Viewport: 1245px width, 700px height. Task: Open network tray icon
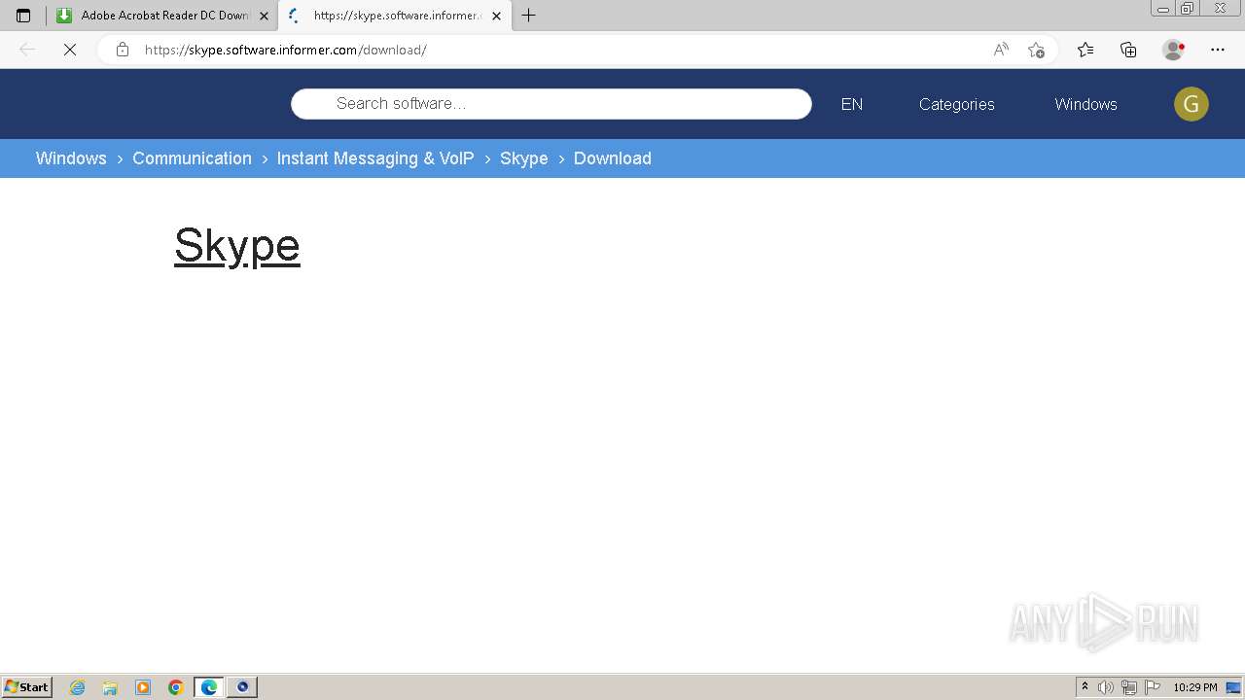point(1129,687)
